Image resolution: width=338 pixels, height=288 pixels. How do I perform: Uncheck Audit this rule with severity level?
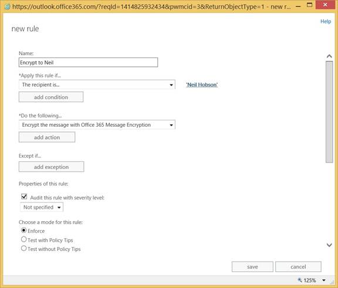[24, 196]
